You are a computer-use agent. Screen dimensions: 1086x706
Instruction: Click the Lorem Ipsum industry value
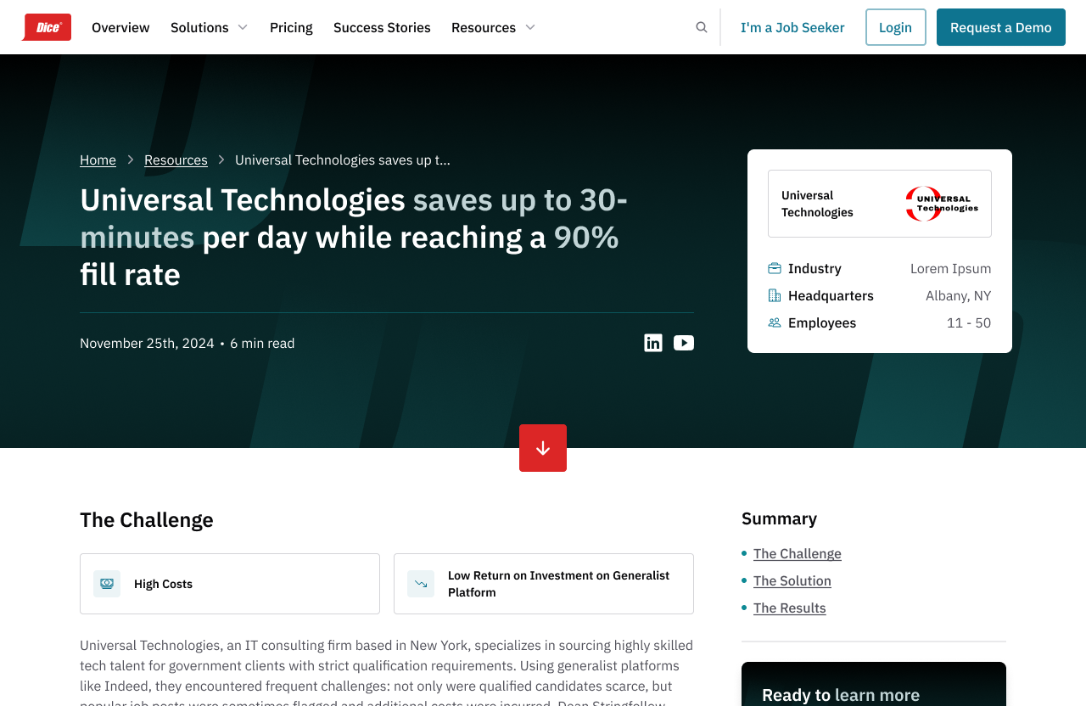(x=951, y=268)
